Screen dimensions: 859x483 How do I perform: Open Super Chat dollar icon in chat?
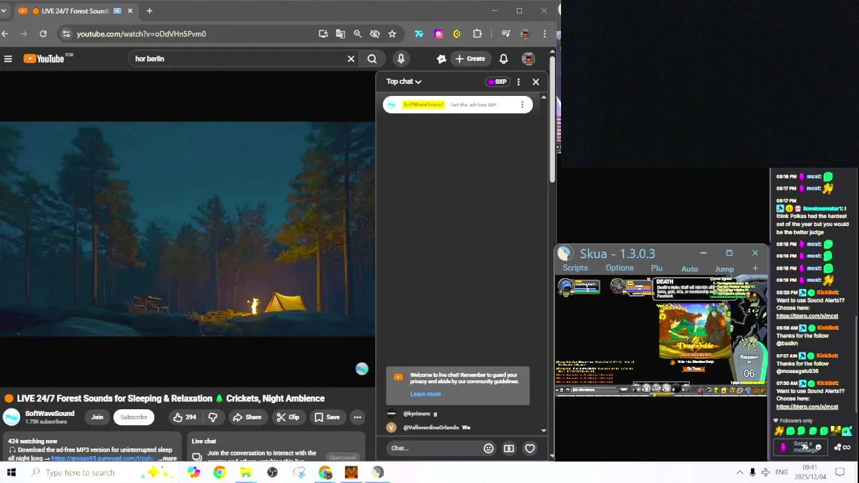[x=509, y=448]
